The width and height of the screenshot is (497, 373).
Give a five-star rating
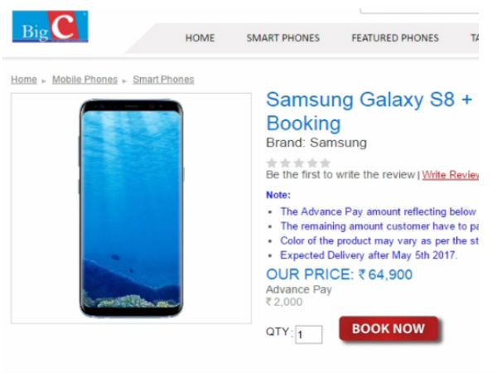click(325, 162)
